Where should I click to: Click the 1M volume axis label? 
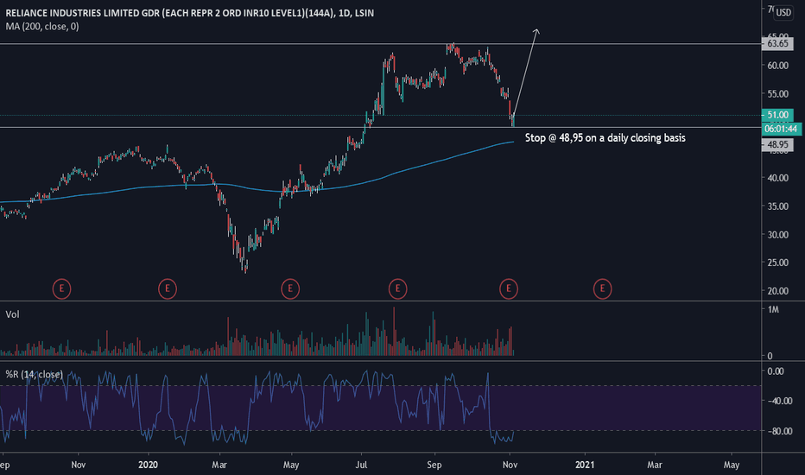coord(774,310)
